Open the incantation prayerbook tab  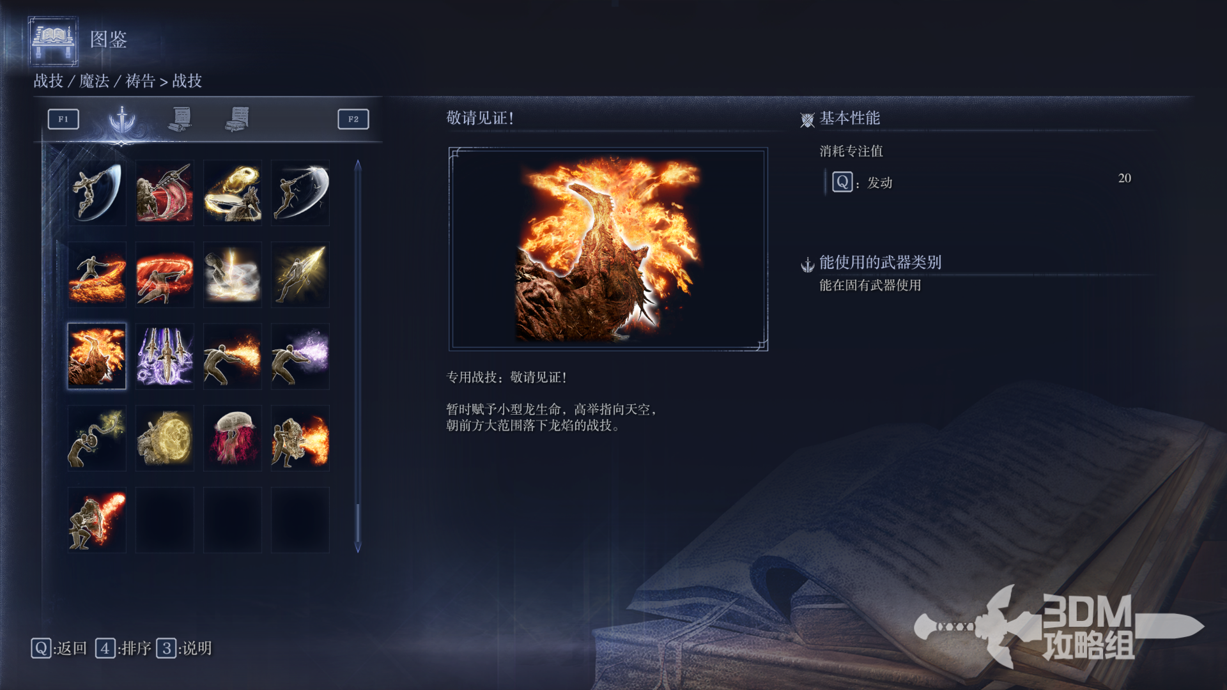237,119
